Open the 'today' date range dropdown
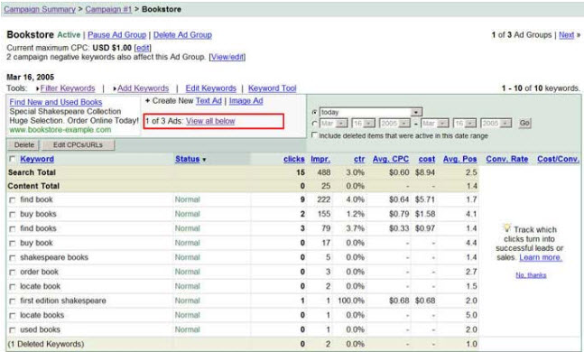Screen dimensions: 584x352 [371, 112]
